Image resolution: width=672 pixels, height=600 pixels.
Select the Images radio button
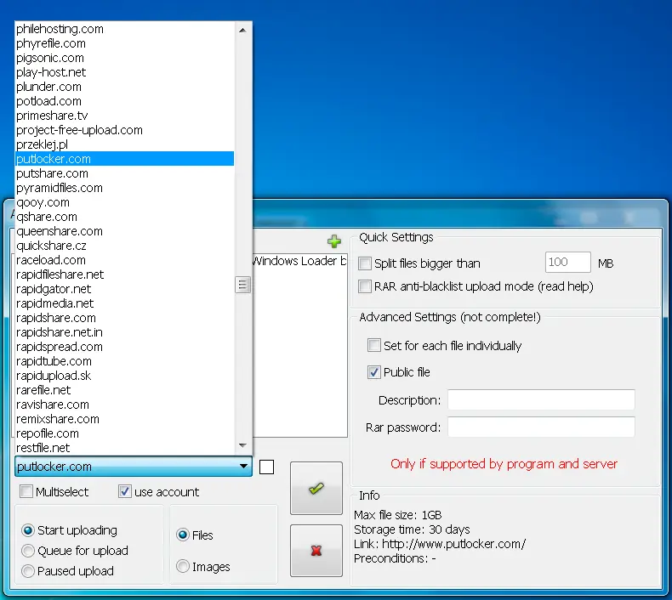(x=183, y=567)
